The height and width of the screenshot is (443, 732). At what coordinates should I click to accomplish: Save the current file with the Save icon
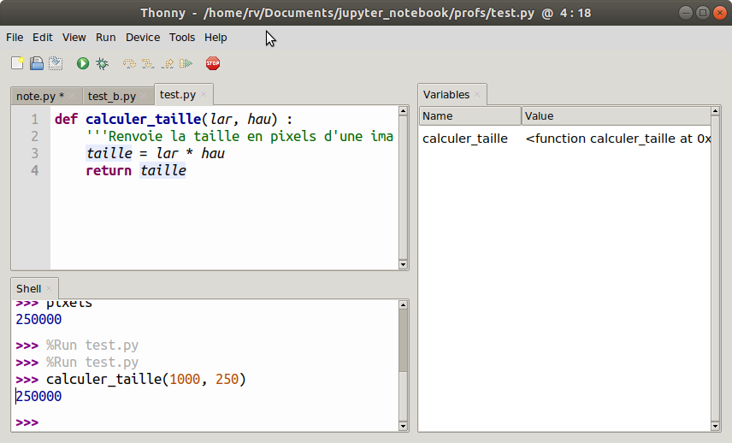[x=56, y=63]
